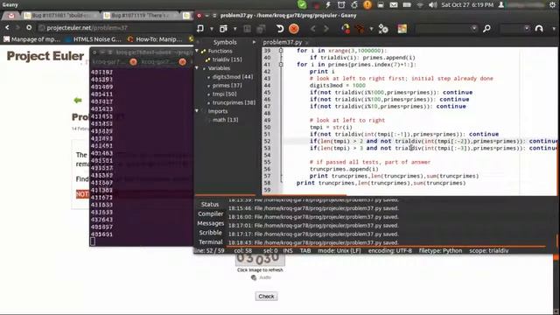Click the browser Back arrow
560x315 pixels.
coord(7,27)
